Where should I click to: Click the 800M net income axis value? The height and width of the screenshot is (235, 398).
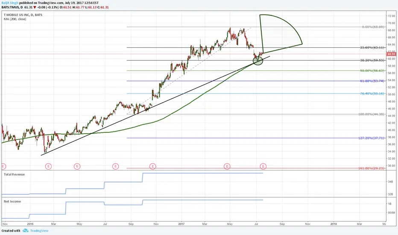pyautogui.click(x=392, y=213)
